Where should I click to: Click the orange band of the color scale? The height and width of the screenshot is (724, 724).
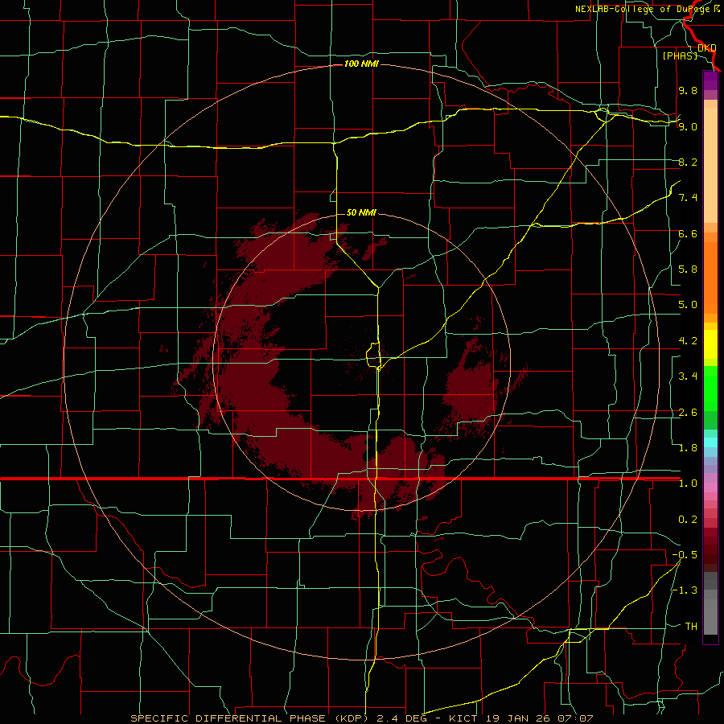coord(710,277)
